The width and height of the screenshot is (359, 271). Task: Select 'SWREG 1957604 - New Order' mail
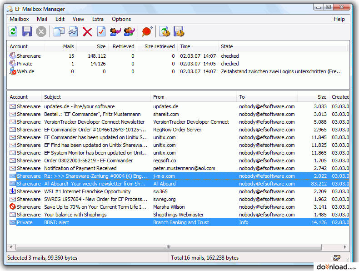[x=179, y=199]
